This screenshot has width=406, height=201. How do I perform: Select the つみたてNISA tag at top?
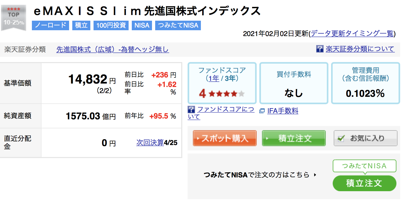coord(178,25)
